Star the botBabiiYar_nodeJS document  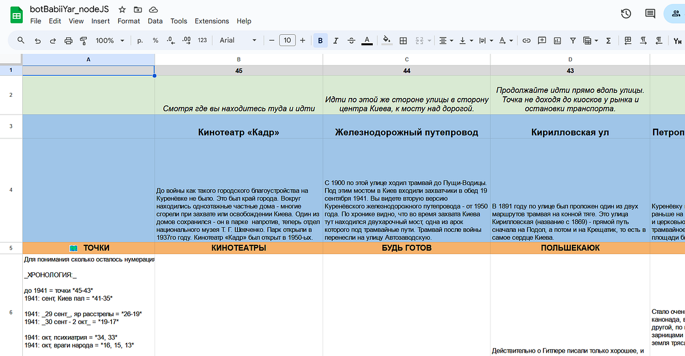[x=122, y=10]
